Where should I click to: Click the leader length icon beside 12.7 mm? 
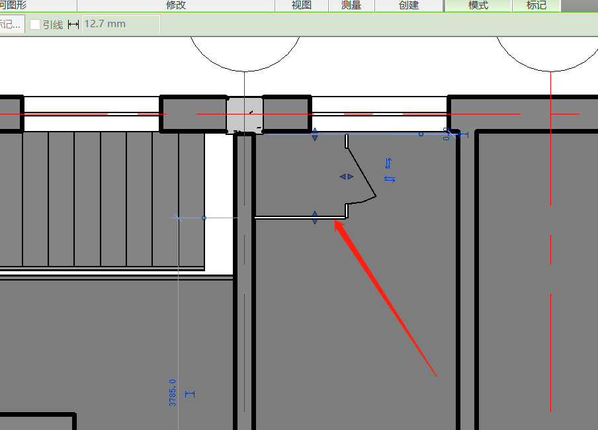(x=73, y=24)
